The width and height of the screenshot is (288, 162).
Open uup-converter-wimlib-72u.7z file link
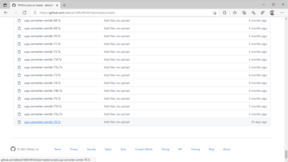click(x=43, y=67)
